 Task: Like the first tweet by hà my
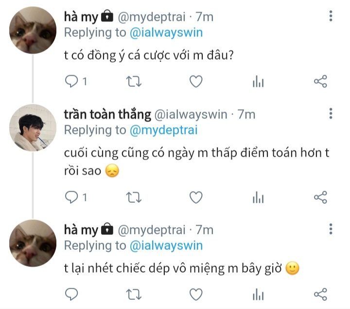tap(196, 81)
